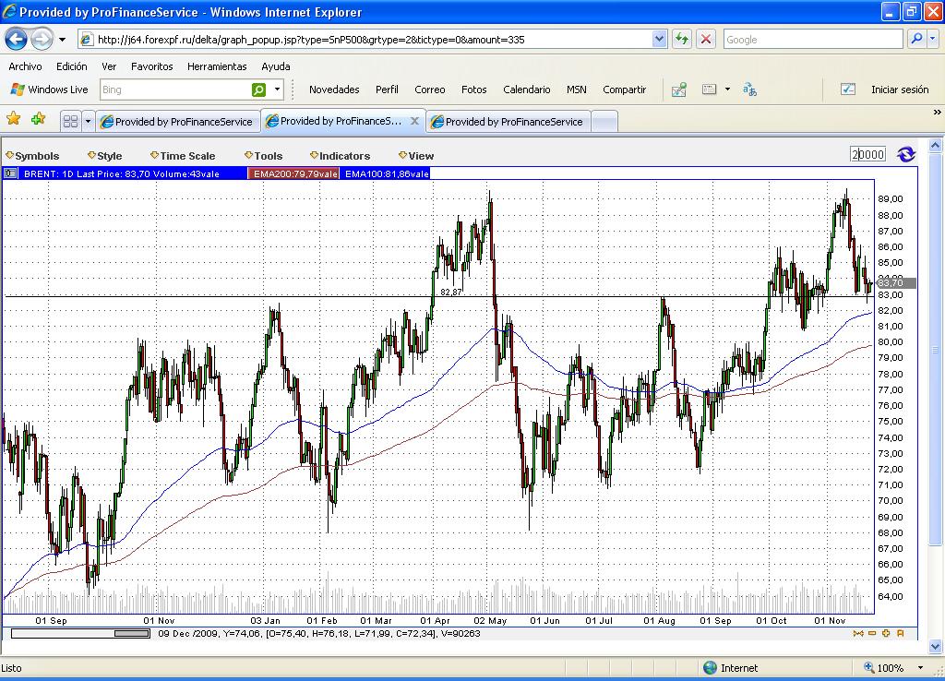Open the Add to Favorites star icon
Image resolution: width=945 pixels, height=681 pixels.
pos(38,119)
